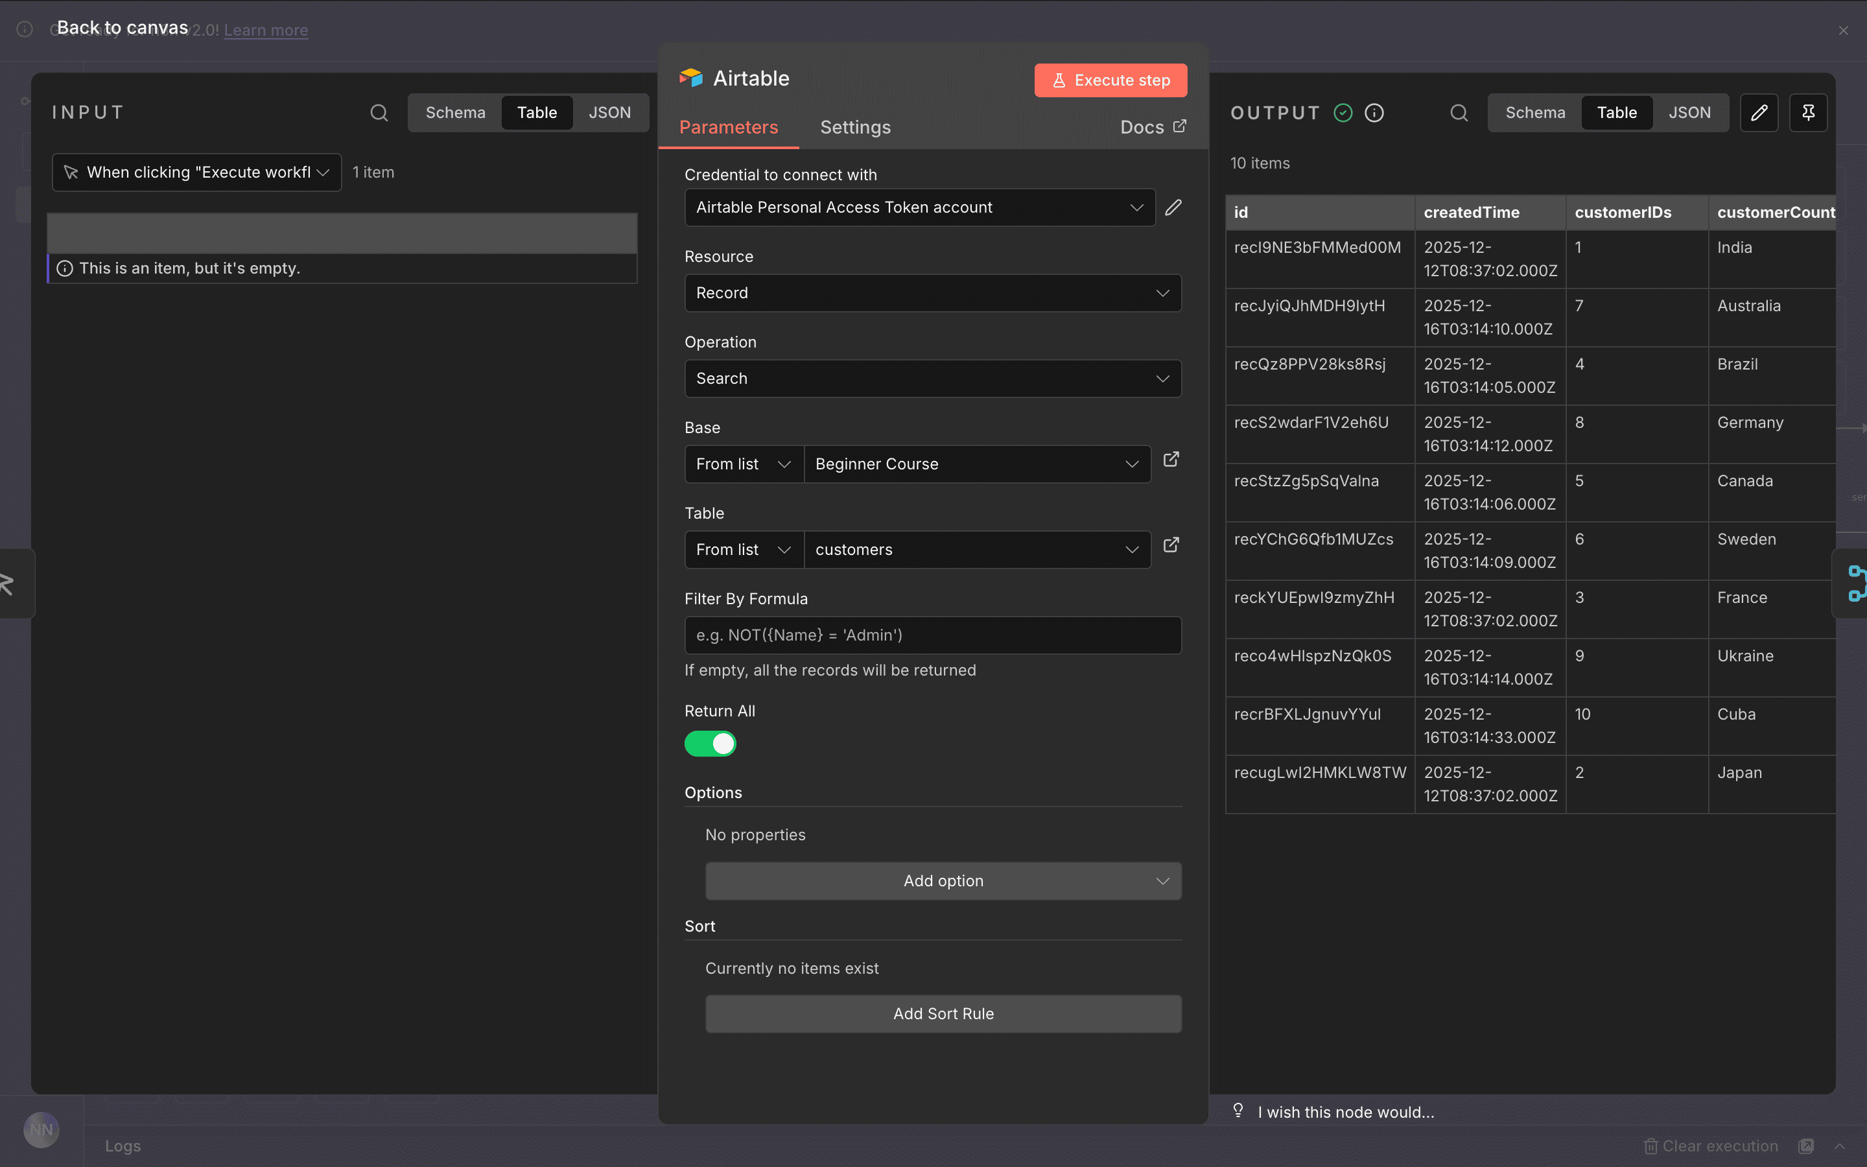Viewport: 1867px width, 1167px height.
Task: Click the Airtable logo icon
Action: point(690,78)
